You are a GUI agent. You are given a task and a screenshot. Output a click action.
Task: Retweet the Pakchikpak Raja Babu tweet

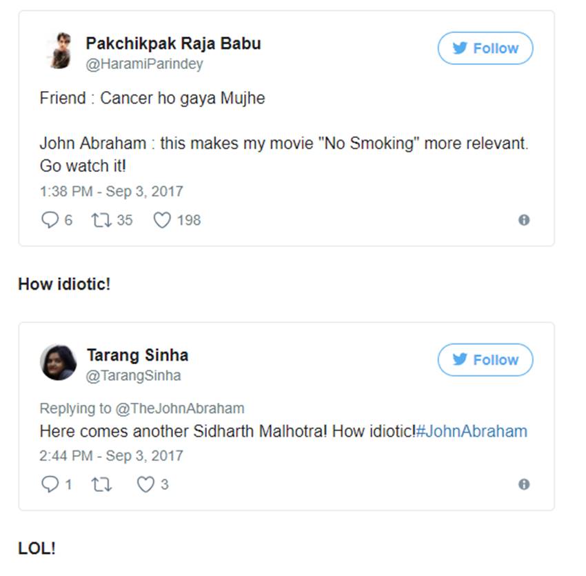coord(101,220)
